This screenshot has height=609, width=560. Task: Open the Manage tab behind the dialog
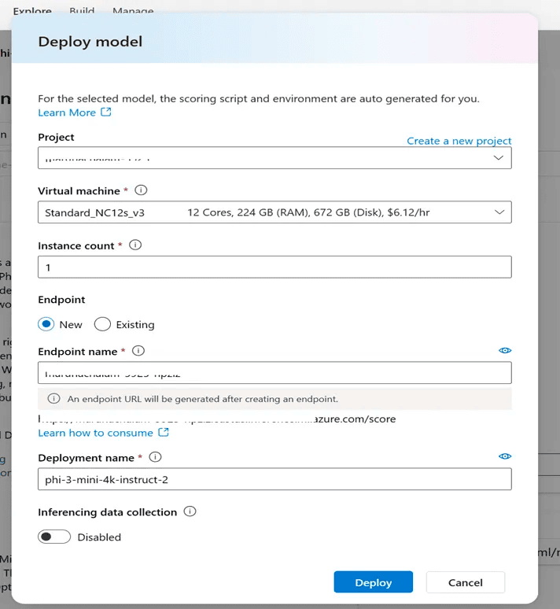[133, 11]
